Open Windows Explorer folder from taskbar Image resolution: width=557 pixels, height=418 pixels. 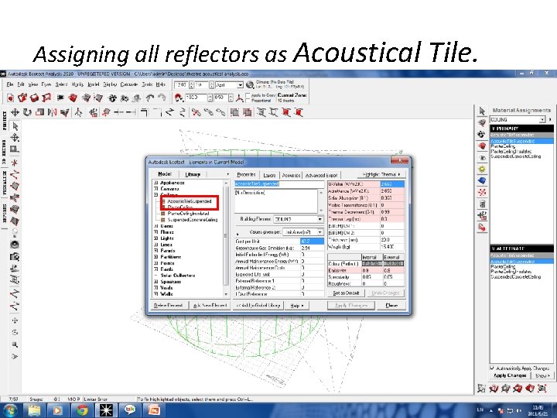point(34,410)
